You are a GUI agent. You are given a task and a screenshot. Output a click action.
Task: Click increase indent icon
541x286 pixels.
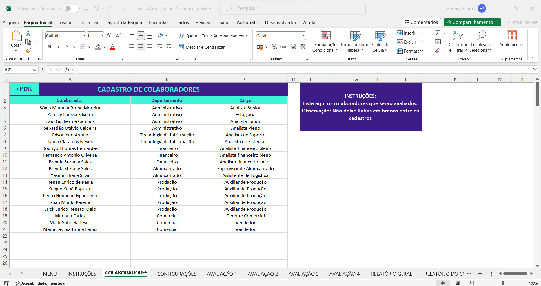(x=169, y=47)
